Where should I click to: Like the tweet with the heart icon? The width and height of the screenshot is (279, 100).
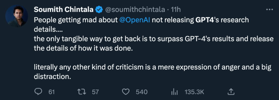tap(126, 92)
